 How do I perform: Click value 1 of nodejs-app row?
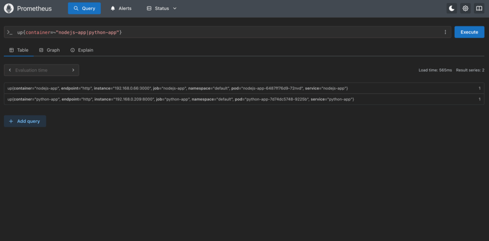(x=479, y=88)
